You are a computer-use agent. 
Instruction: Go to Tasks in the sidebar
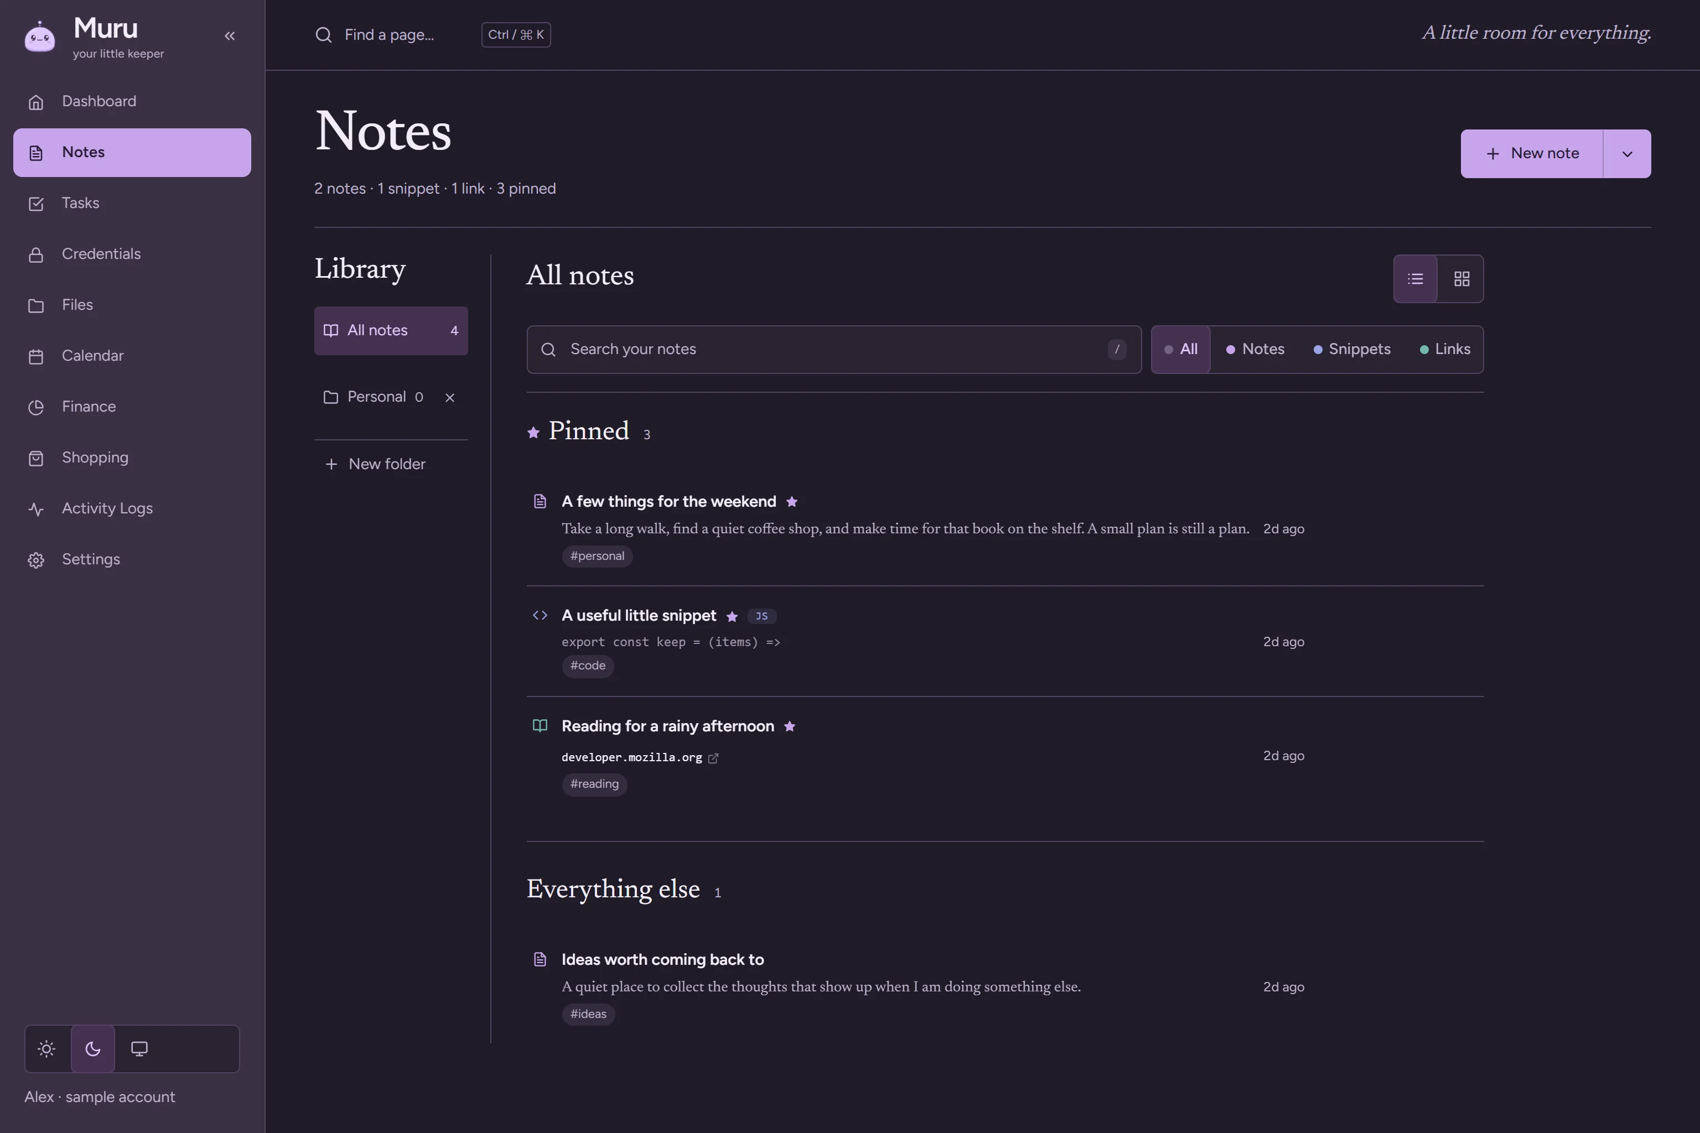coord(132,204)
